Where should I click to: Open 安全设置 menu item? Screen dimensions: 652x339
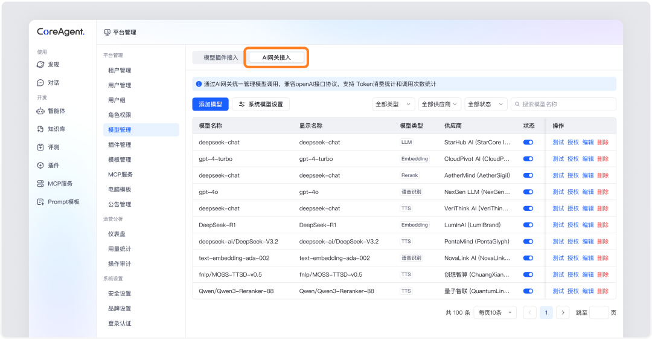[x=120, y=294]
